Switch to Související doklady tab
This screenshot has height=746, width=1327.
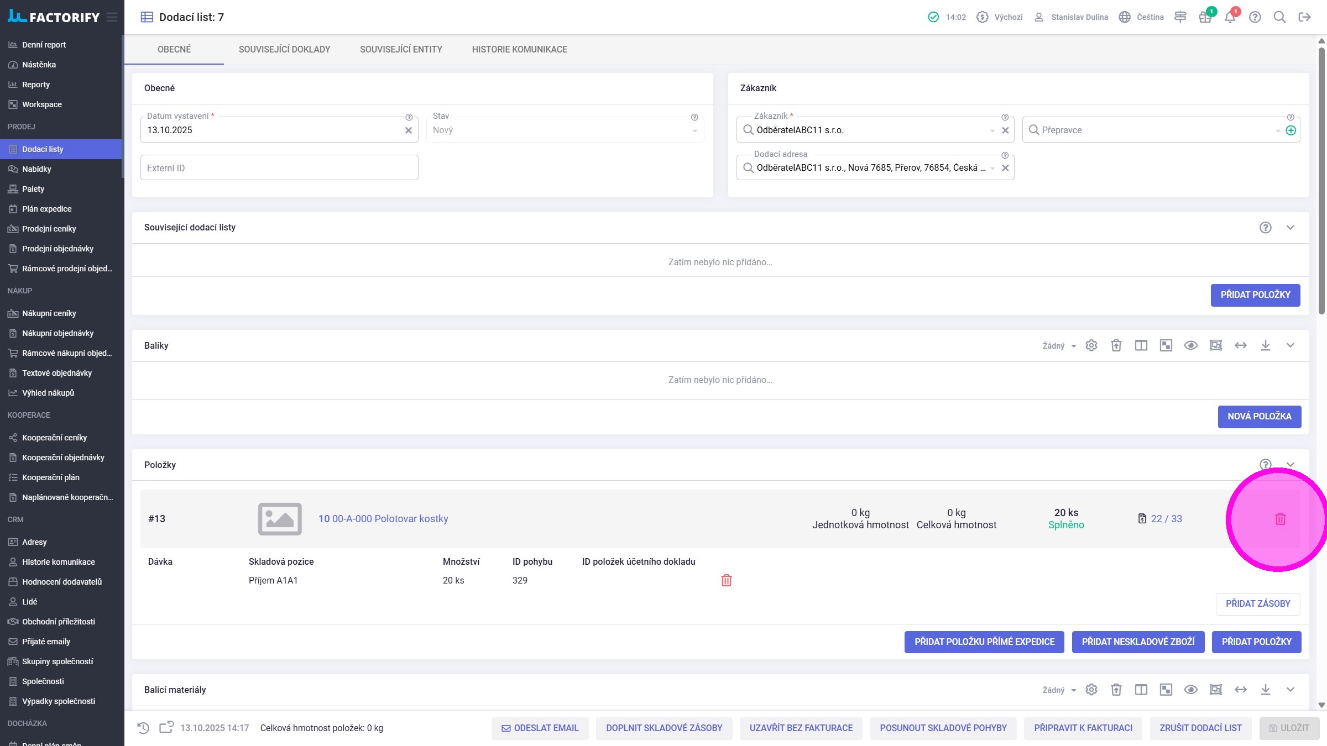click(x=284, y=49)
